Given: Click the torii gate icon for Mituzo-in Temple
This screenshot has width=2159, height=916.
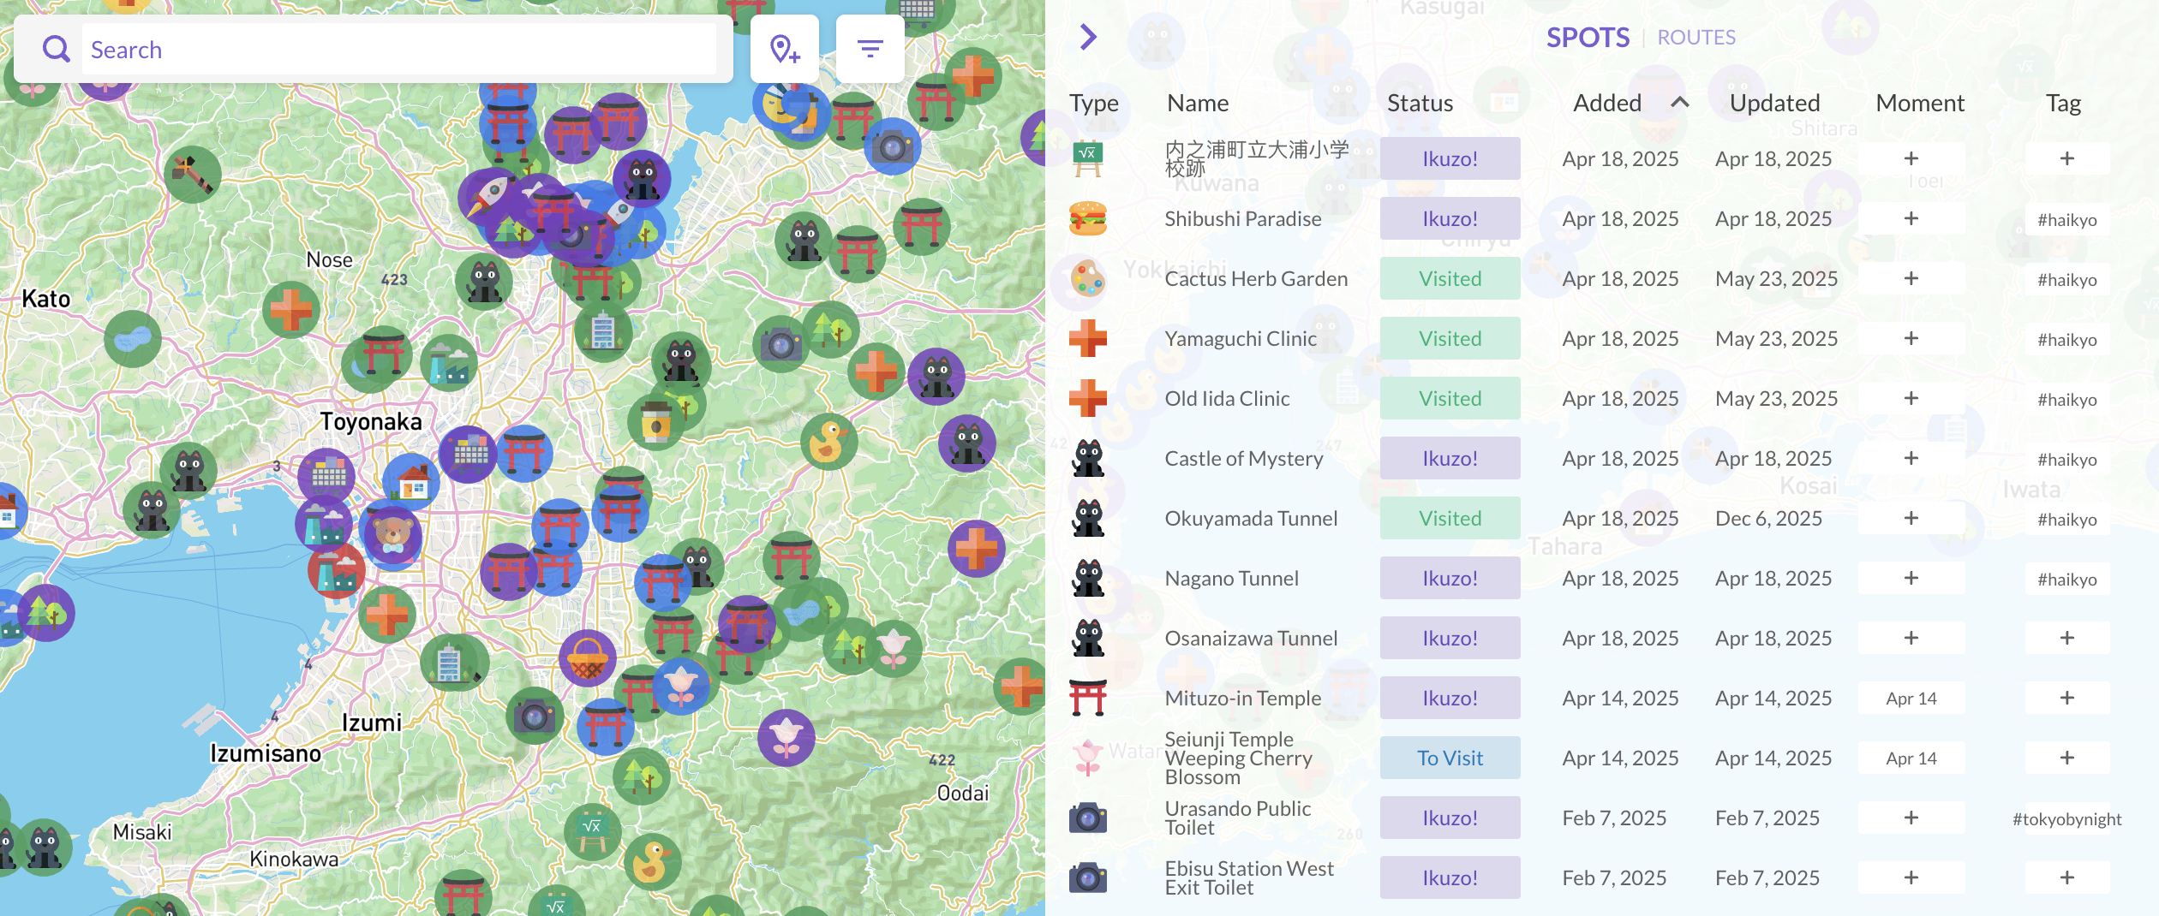Looking at the screenshot, I should tap(1088, 698).
